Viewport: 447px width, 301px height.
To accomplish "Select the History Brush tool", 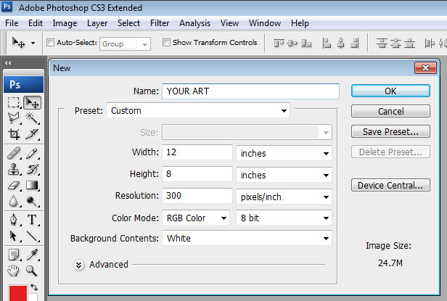I will (x=32, y=169).
